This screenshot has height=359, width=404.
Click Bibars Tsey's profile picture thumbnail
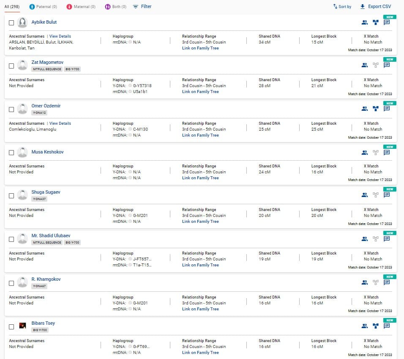tap(23, 326)
